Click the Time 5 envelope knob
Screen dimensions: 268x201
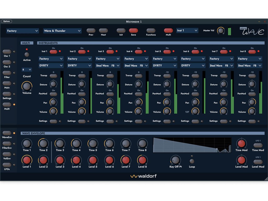coord(93,144)
